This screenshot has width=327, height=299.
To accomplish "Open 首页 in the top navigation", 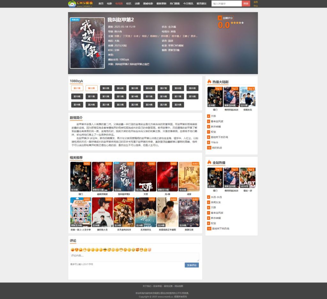I will [x=101, y=4].
